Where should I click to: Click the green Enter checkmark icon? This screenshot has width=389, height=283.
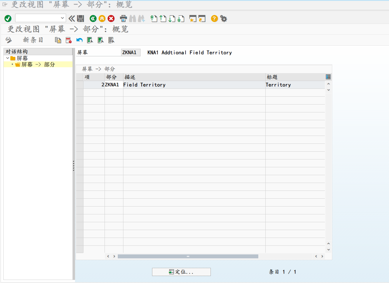tap(8, 18)
